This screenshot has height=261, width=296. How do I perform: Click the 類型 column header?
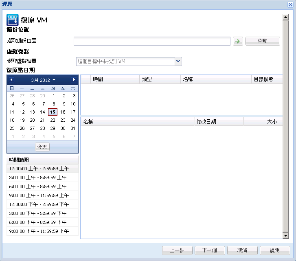tap(160, 79)
